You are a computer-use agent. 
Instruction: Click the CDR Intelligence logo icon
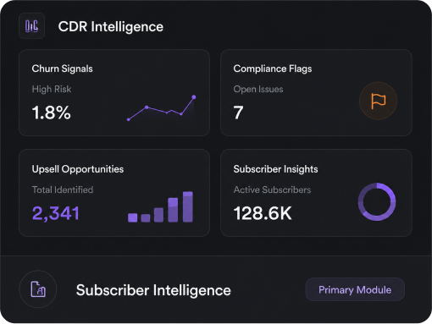(31, 26)
